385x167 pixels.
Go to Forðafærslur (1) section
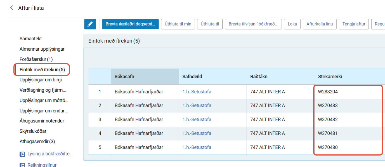(36, 59)
